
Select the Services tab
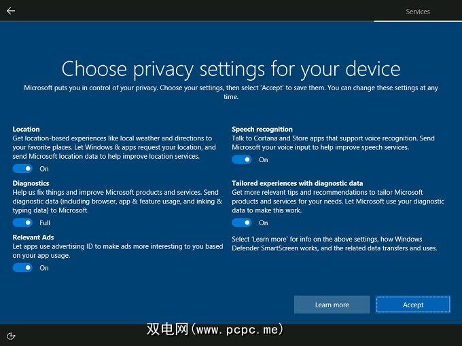click(x=418, y=12)
